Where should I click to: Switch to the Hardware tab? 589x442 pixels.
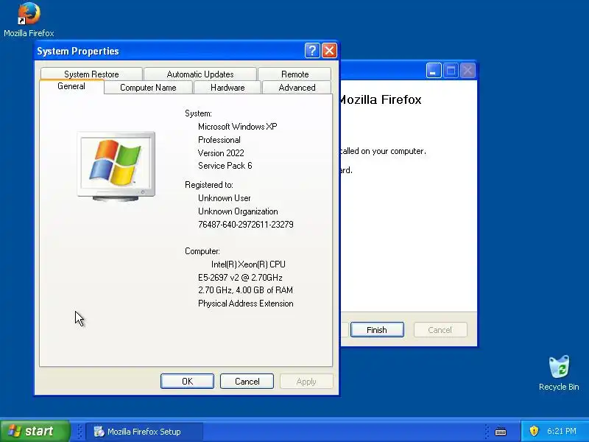tap(228, 88)
